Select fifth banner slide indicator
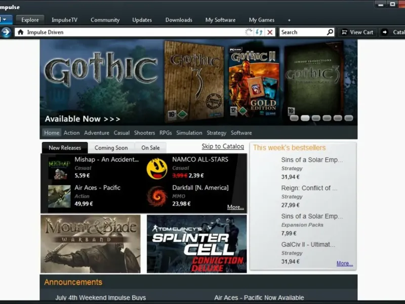Screen dimensions: 405x304 click(338, 118)
